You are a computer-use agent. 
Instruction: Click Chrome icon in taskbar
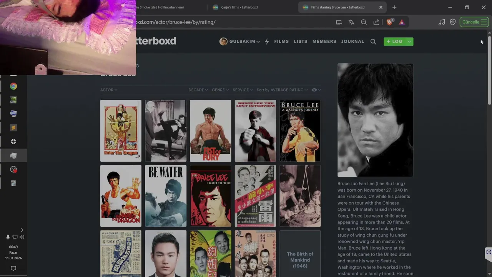pyautogui.click(x=13, y=86)
